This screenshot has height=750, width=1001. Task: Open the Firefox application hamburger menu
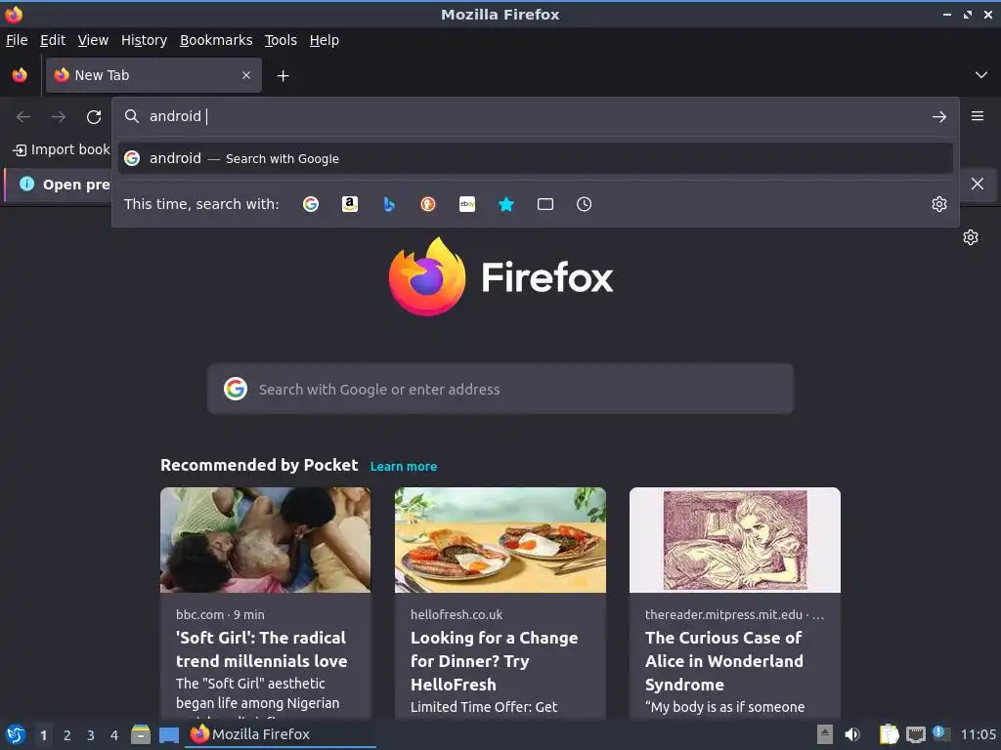[x=978, y=116]
